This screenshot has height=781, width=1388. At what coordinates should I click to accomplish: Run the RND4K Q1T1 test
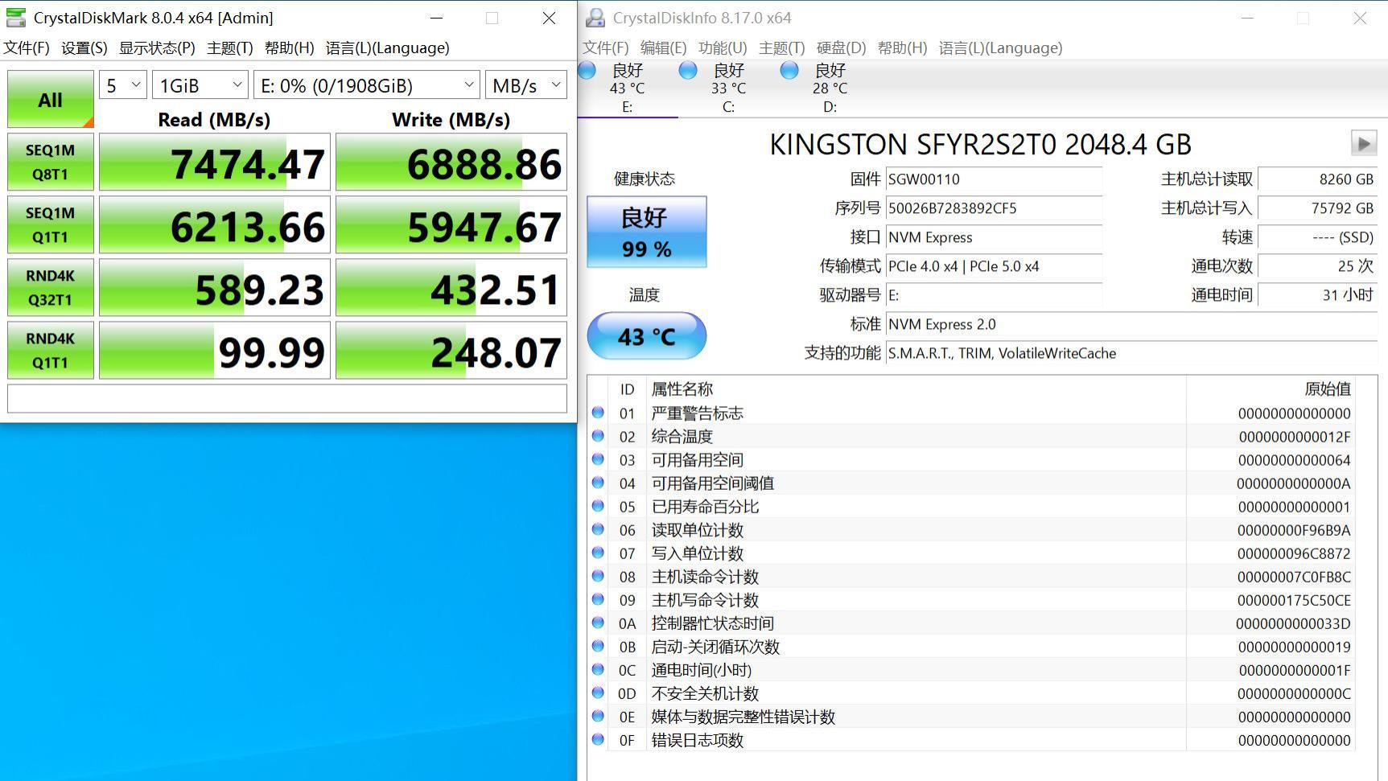pos(51,350)
